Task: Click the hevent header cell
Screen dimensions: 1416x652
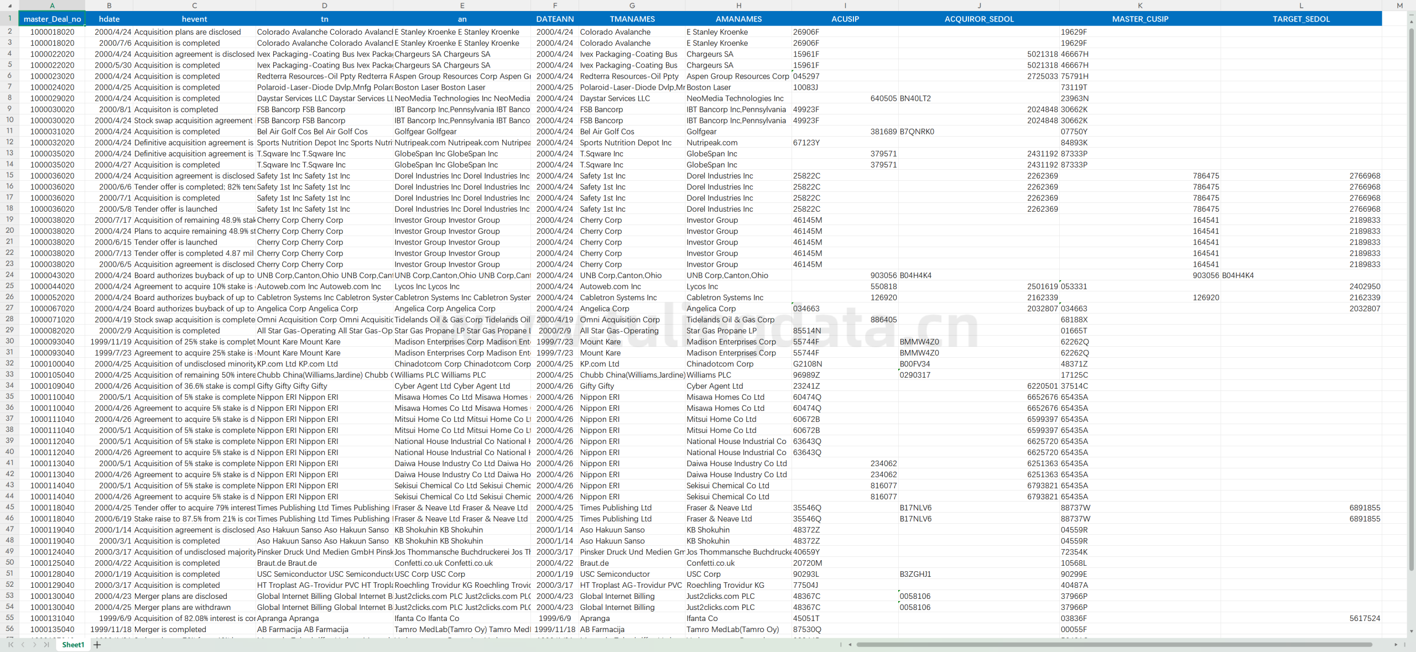Action: click(194, 19)
